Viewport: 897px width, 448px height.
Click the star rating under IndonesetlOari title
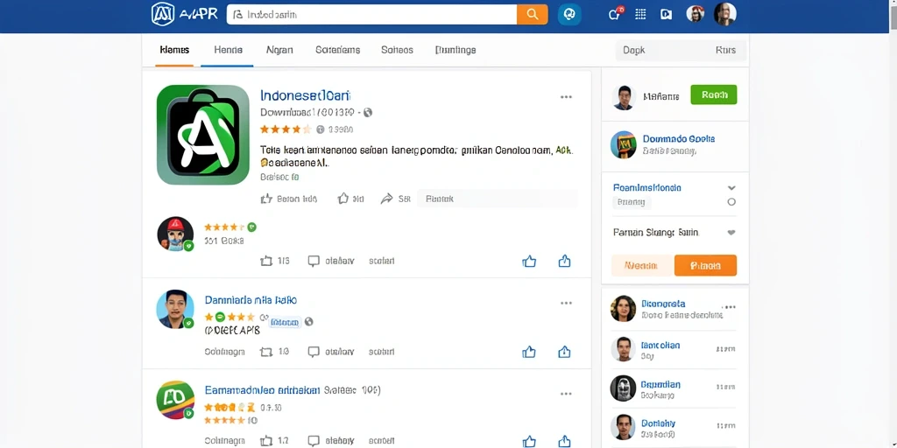[x=286, y=129]
